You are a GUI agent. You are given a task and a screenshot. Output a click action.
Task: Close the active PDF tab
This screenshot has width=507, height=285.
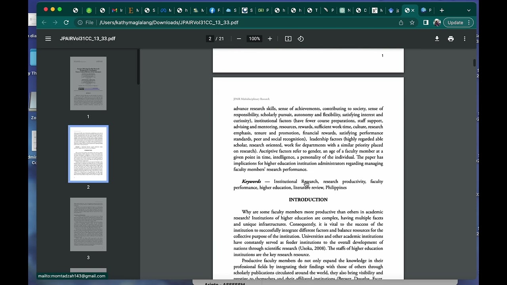(413, 10)
